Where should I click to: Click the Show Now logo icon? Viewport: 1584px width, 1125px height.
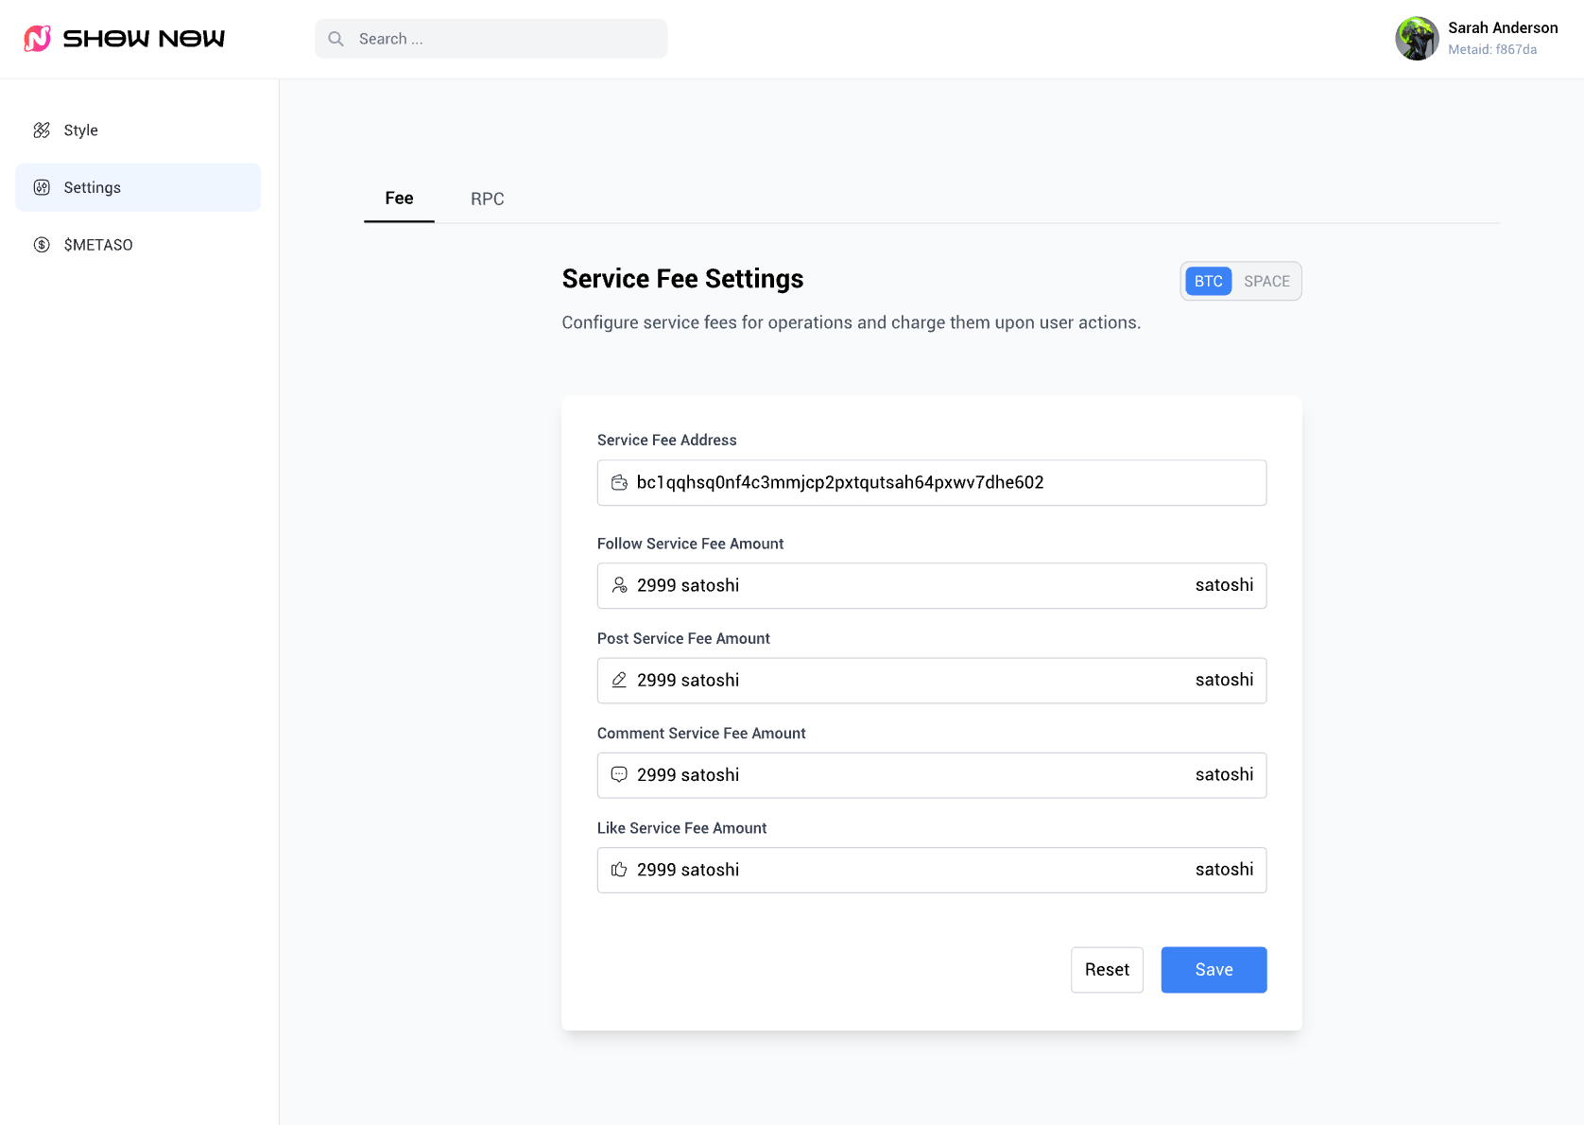37,39
